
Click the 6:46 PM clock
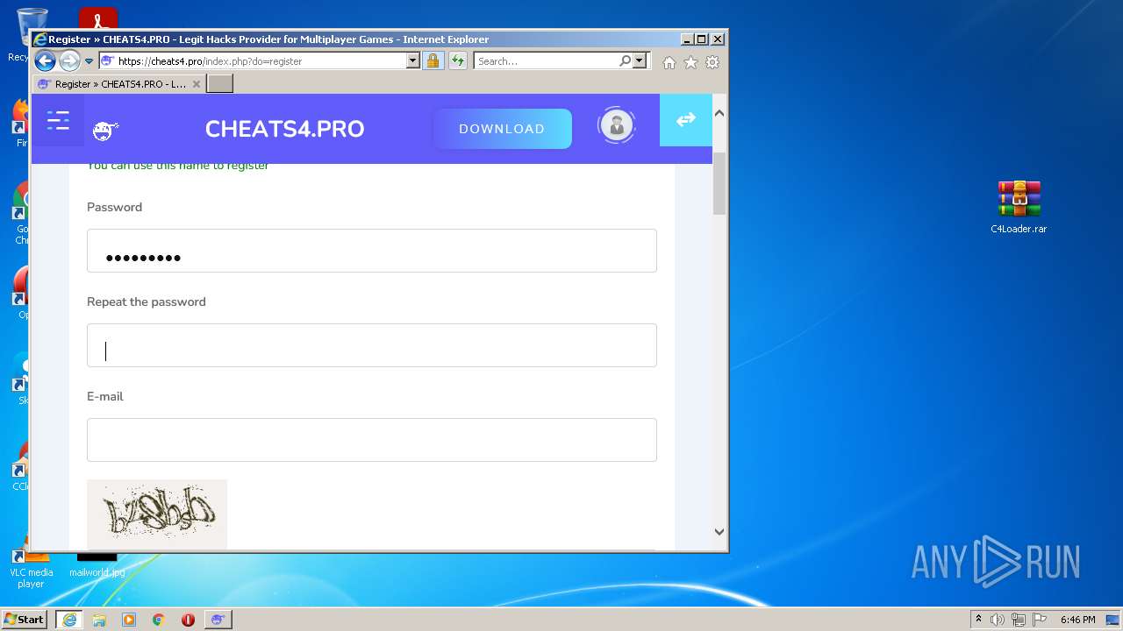tap(1077, 620)
